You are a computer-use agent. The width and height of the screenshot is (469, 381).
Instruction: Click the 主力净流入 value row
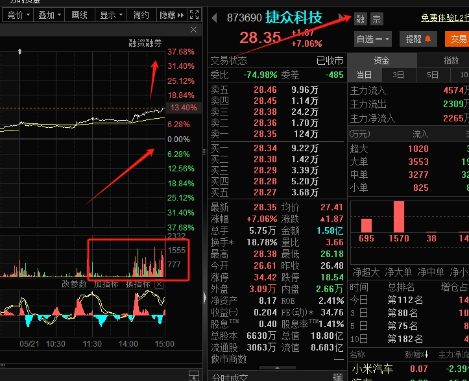pyautogui.click(x=408, y=119)
